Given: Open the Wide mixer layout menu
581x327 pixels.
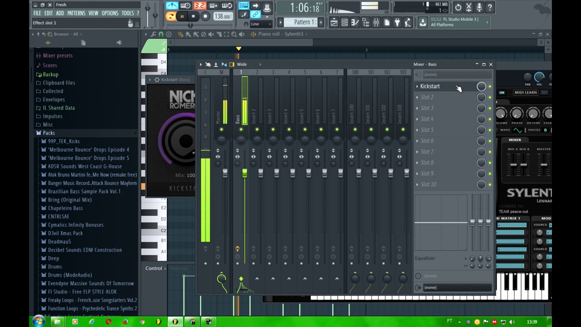Looking at the screenshot, I should [242, 64].
